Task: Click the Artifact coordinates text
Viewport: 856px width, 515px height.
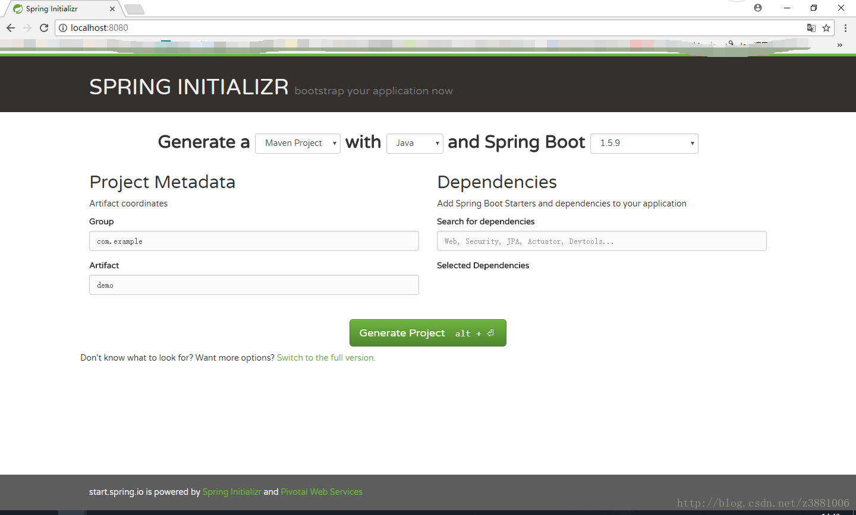Action: (128, 204)
